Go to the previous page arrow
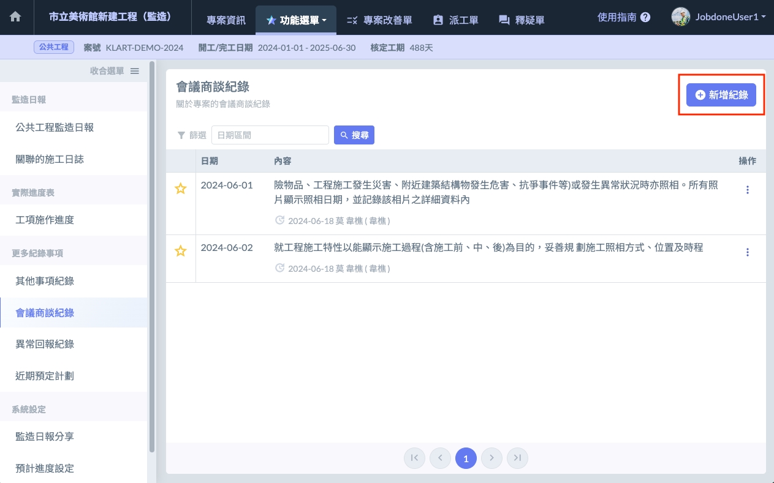The width and height of the screenshot is (774, 483). tap(440, 458)
